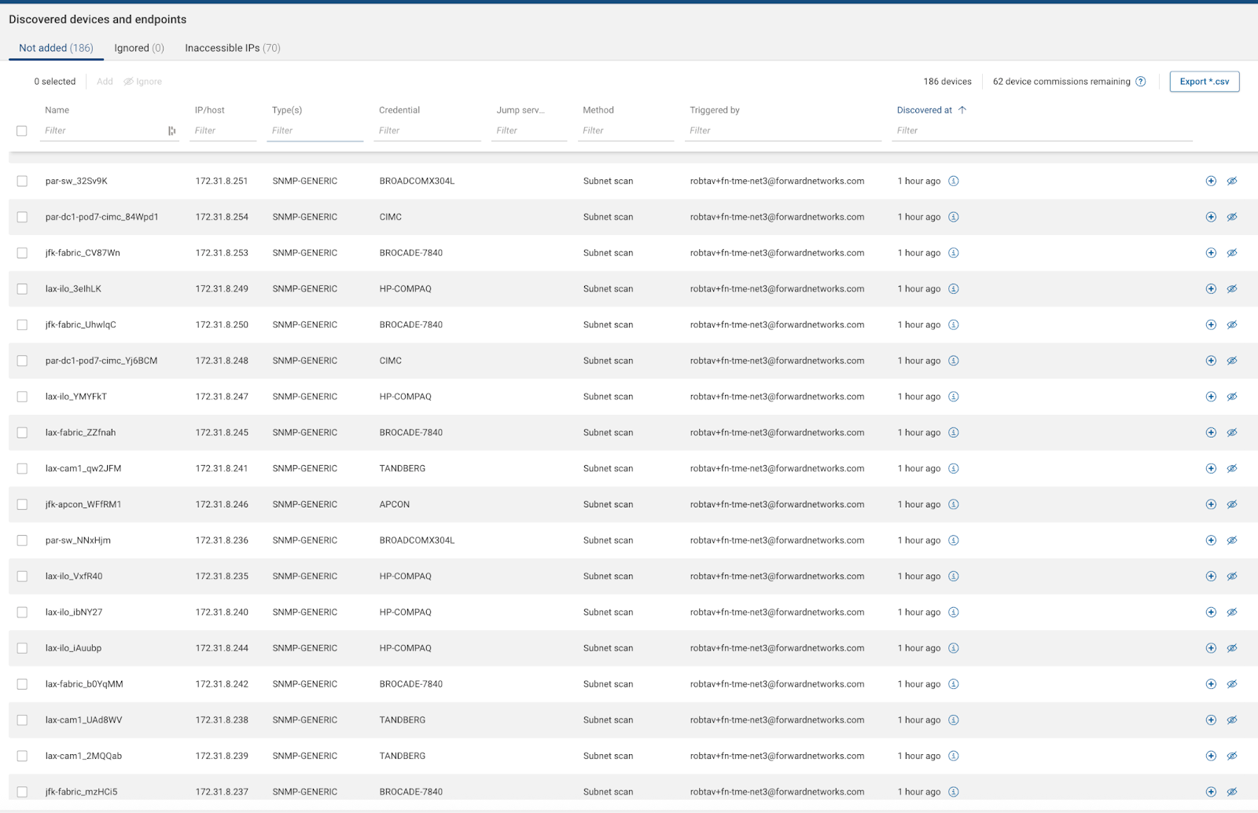Switch to the Not added (186) tab
1258x813 pixels.
(x=56, y=48)
